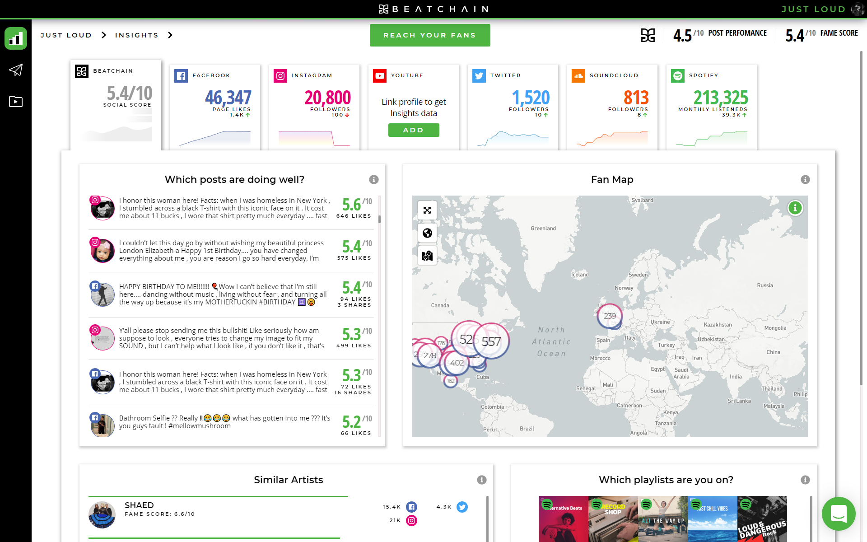
Task: Toggle fullscreen map expand icon
Action: point(427,210)
